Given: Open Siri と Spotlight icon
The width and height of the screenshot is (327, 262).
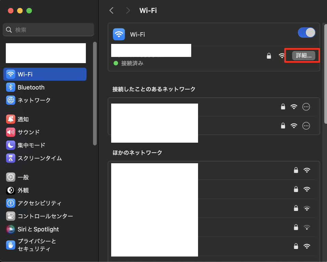Looking at the screenshot, I should pos(11,229).
